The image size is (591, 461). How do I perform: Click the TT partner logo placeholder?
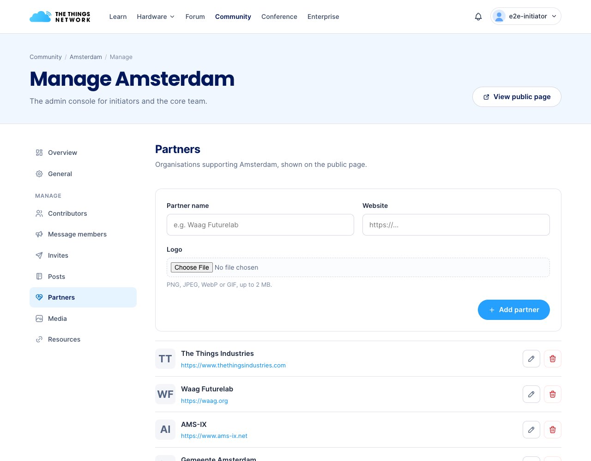tap(165, 359)
